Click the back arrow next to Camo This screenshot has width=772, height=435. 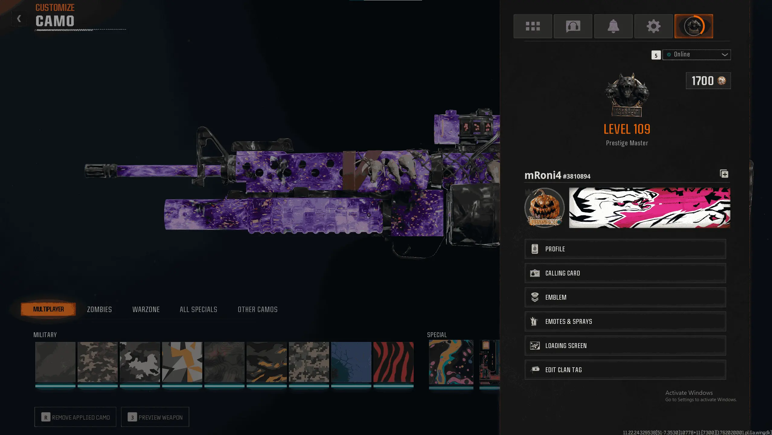click(x=19, y=19)
